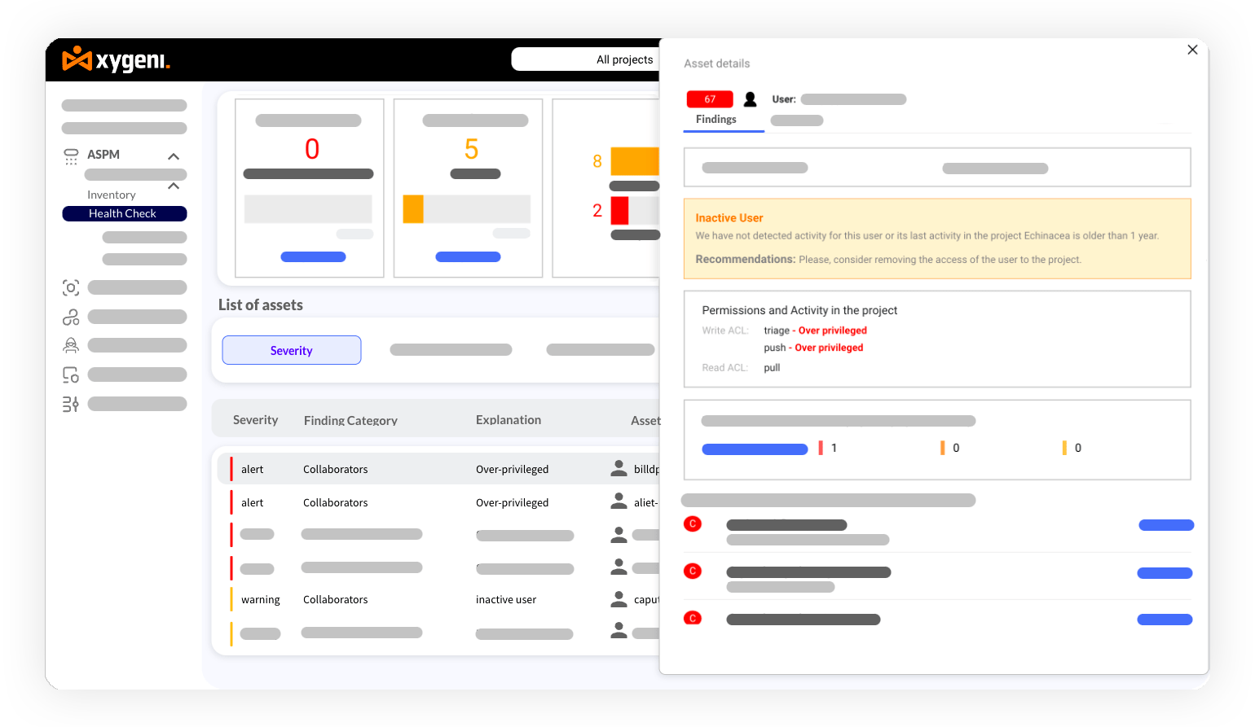Click the Permissions and Activity in the project heading
The height and width of the screenshot is (727, 1255).
tap(799, 310)
